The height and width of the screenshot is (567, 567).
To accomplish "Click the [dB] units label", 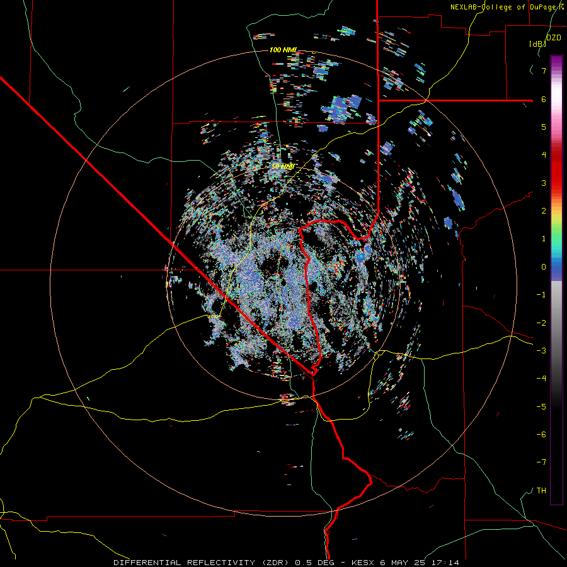I will tap(538, 43).
